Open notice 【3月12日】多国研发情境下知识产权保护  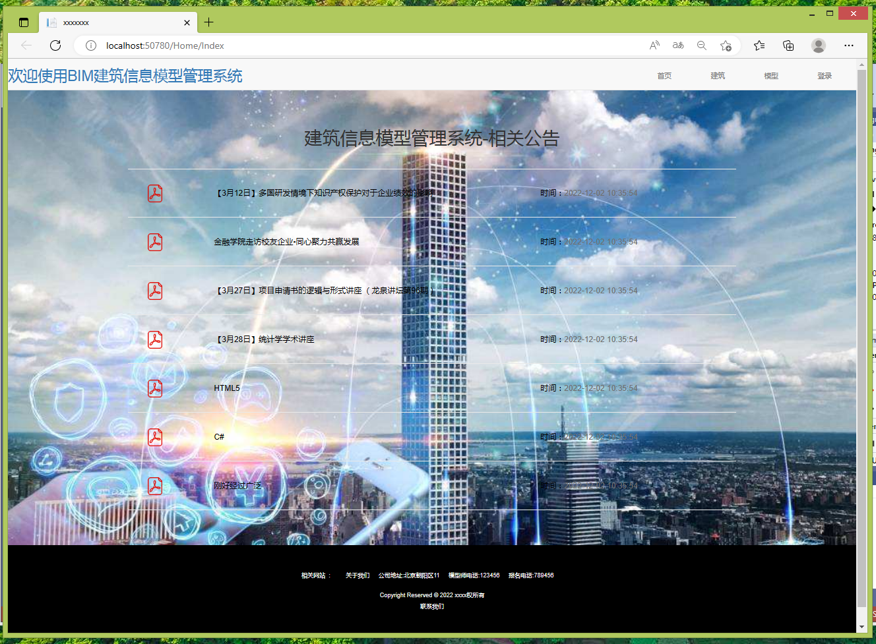point(323,193)
